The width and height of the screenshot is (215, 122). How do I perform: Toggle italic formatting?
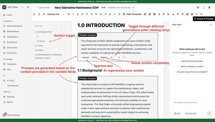click(x=73, y=14)
